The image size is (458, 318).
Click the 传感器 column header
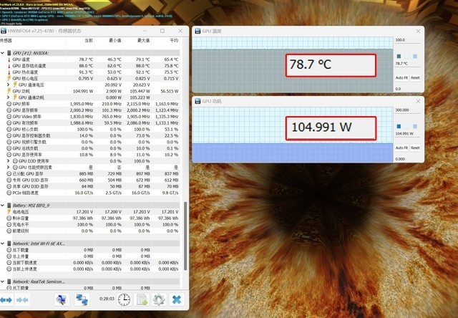tap(6, 41)
